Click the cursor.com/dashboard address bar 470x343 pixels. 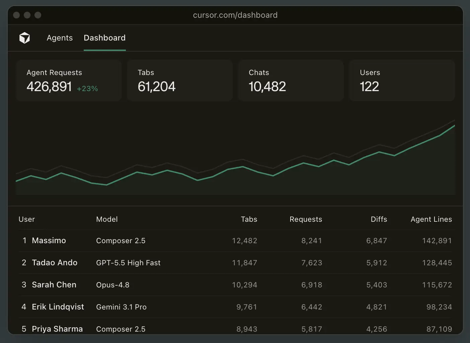click(x=235, y=15)
